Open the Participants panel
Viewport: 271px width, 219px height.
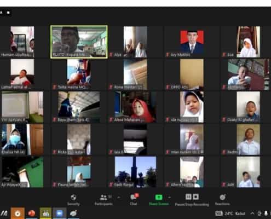(x=103, y=199)
